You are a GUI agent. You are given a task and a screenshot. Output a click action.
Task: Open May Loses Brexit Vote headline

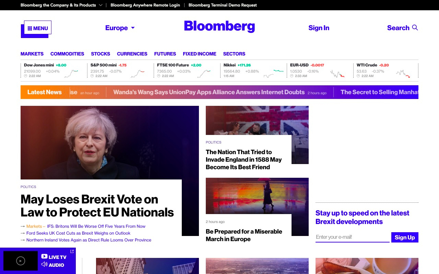coord(97,206)
